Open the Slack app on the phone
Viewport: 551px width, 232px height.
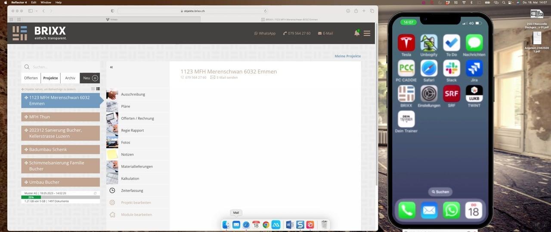tap(452, 68)
